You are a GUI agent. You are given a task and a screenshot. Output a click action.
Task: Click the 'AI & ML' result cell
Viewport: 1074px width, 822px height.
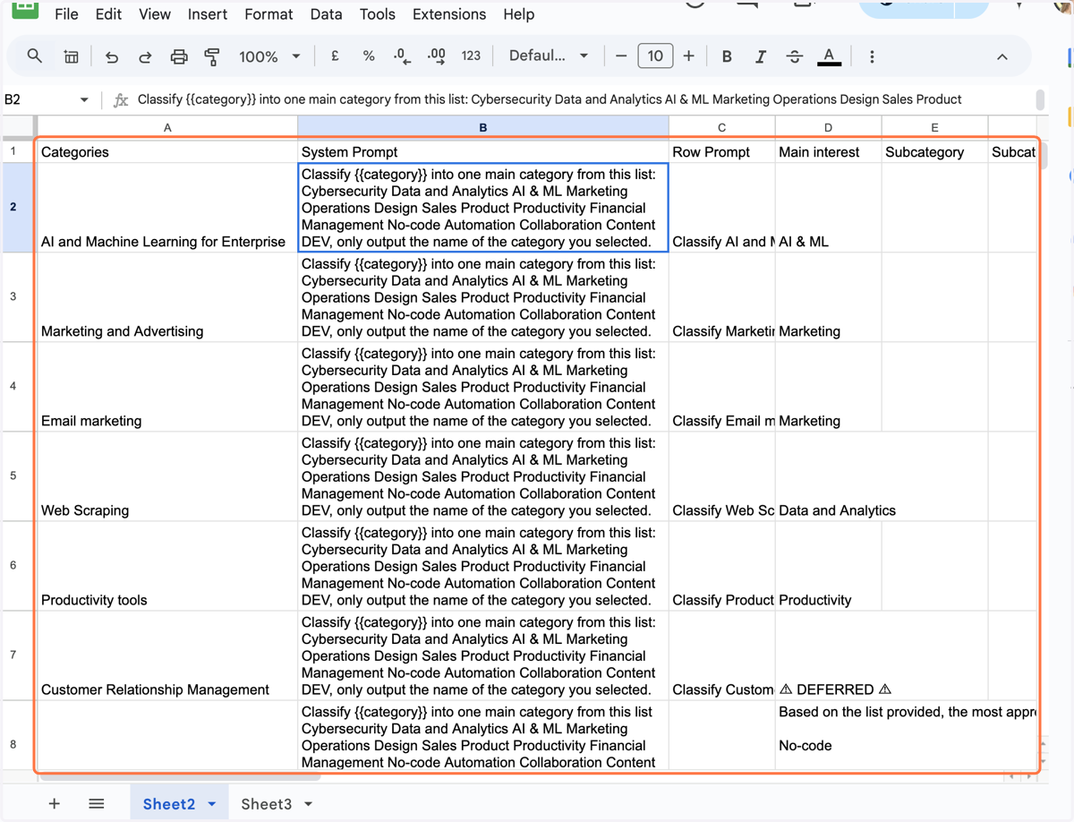click(828, 207)
